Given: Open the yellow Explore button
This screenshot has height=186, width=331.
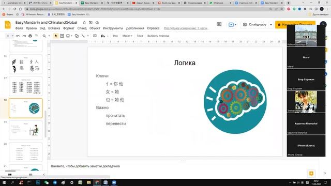Looking at the screenshot, I should 311,174.
